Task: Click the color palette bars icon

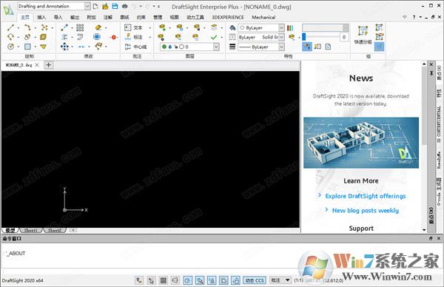Action: [x=290, y=27]
